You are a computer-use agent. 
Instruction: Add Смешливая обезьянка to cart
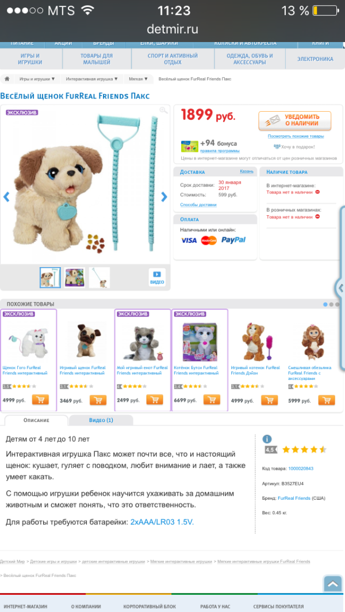pos(327,400)
